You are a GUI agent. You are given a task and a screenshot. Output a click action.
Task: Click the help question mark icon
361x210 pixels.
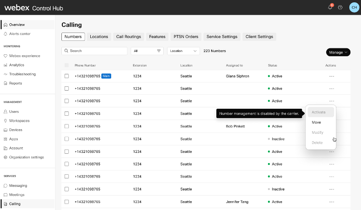point(340,7)
